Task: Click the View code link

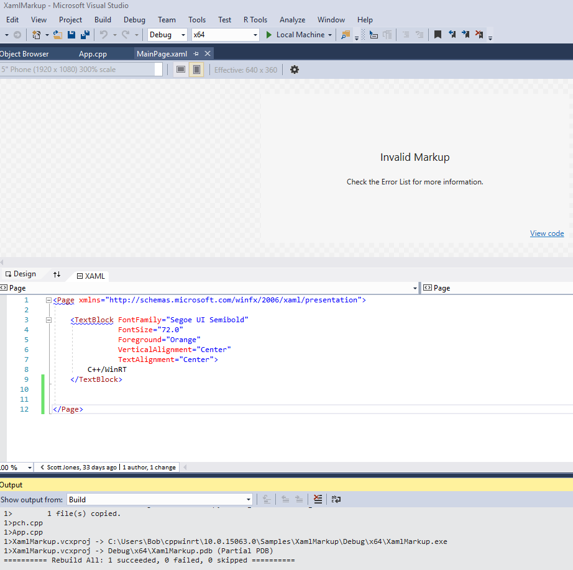Action: (547, 233)
